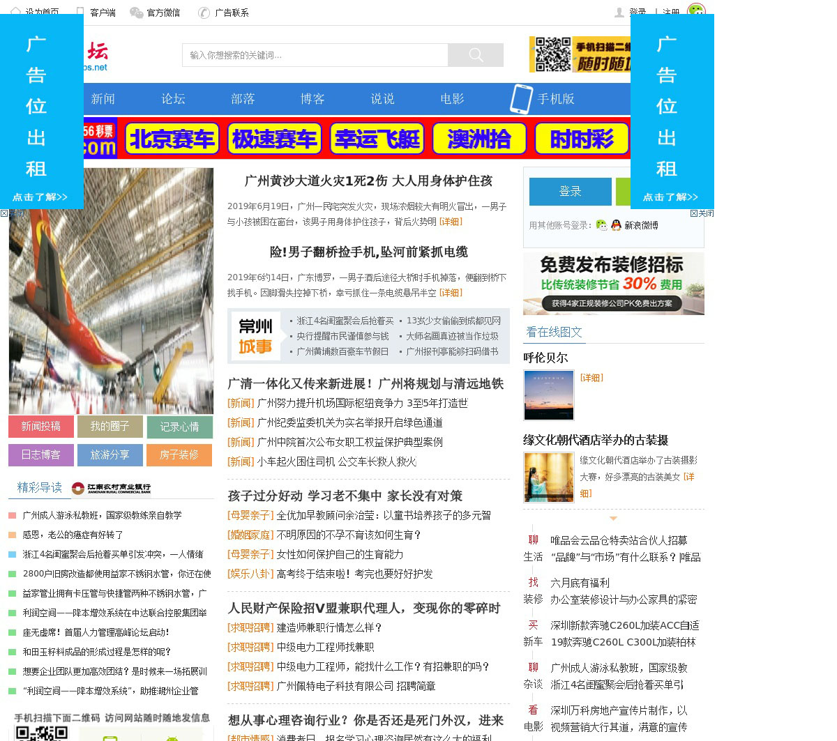The image size is (837, 741).
Task: Open 感恩，老公的癌症有好转了 link
Action: pos(73,535)
